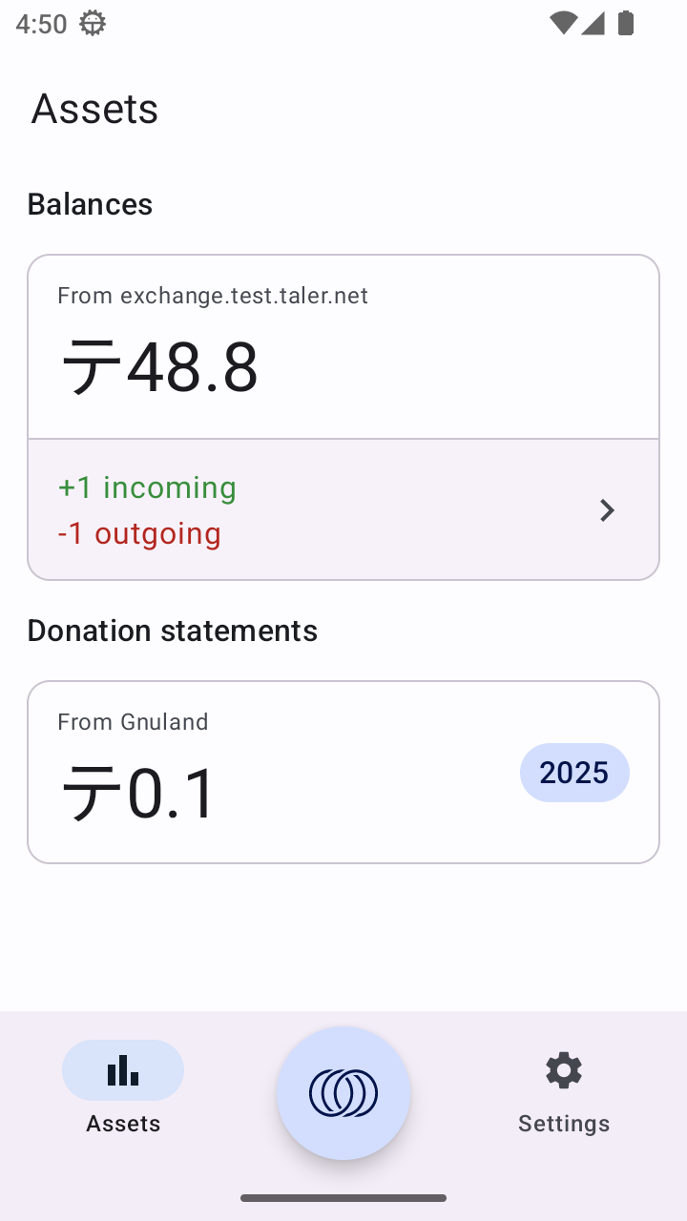Open the テ0.1 donation amount
The height and width of the screenshot is (1221, 687).
tap(139, 794)
